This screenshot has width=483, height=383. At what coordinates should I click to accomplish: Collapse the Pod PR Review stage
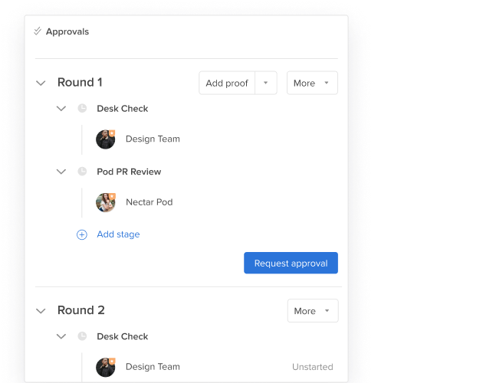click(61, 172)
